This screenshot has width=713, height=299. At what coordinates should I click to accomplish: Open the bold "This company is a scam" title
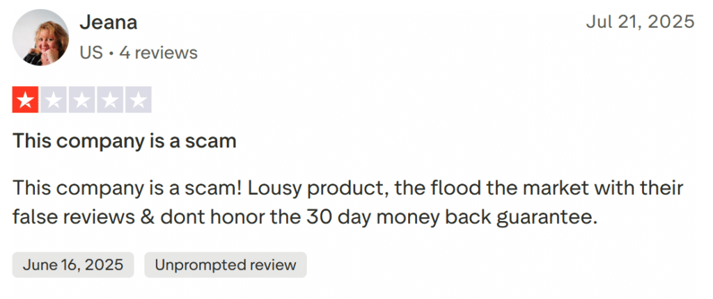[x=125, y=142]
